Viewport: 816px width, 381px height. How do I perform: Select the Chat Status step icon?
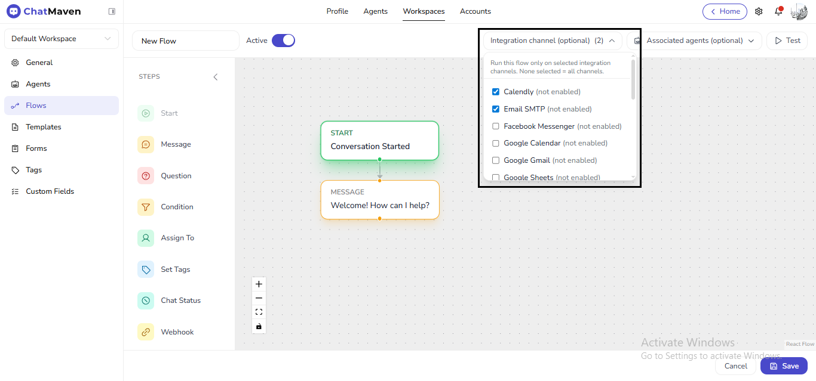click(145, 300)
